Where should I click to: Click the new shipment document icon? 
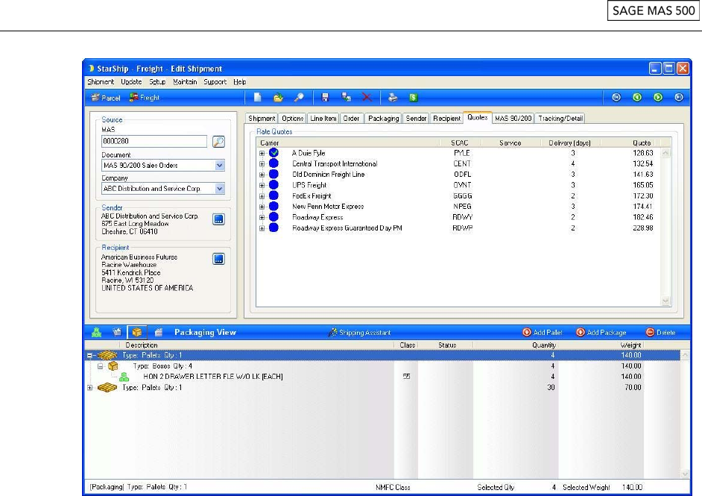256,98
